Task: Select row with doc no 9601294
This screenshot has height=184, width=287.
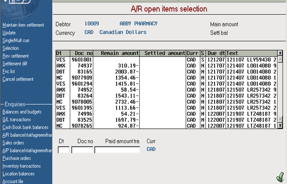Action: pyautogui.click(x=166, y=84)
